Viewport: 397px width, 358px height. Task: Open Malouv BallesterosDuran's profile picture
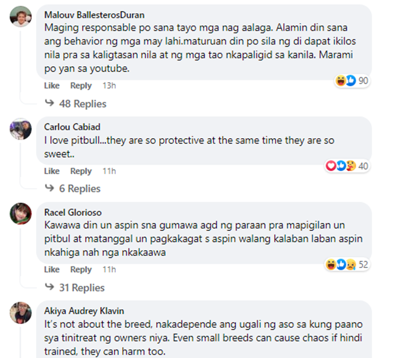[x=21, y=17]
